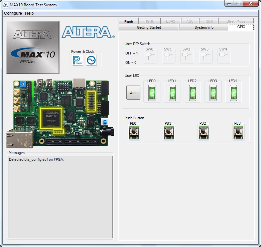Click the highlighted FPGA chip on board image

tap(51, 118)
